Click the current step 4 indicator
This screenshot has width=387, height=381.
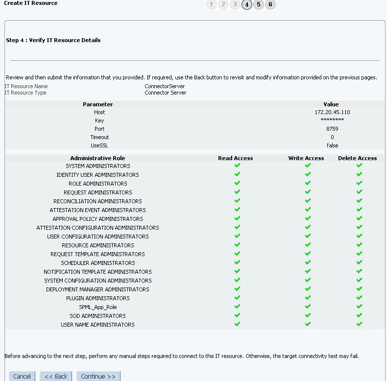click(x=247, y=4)
